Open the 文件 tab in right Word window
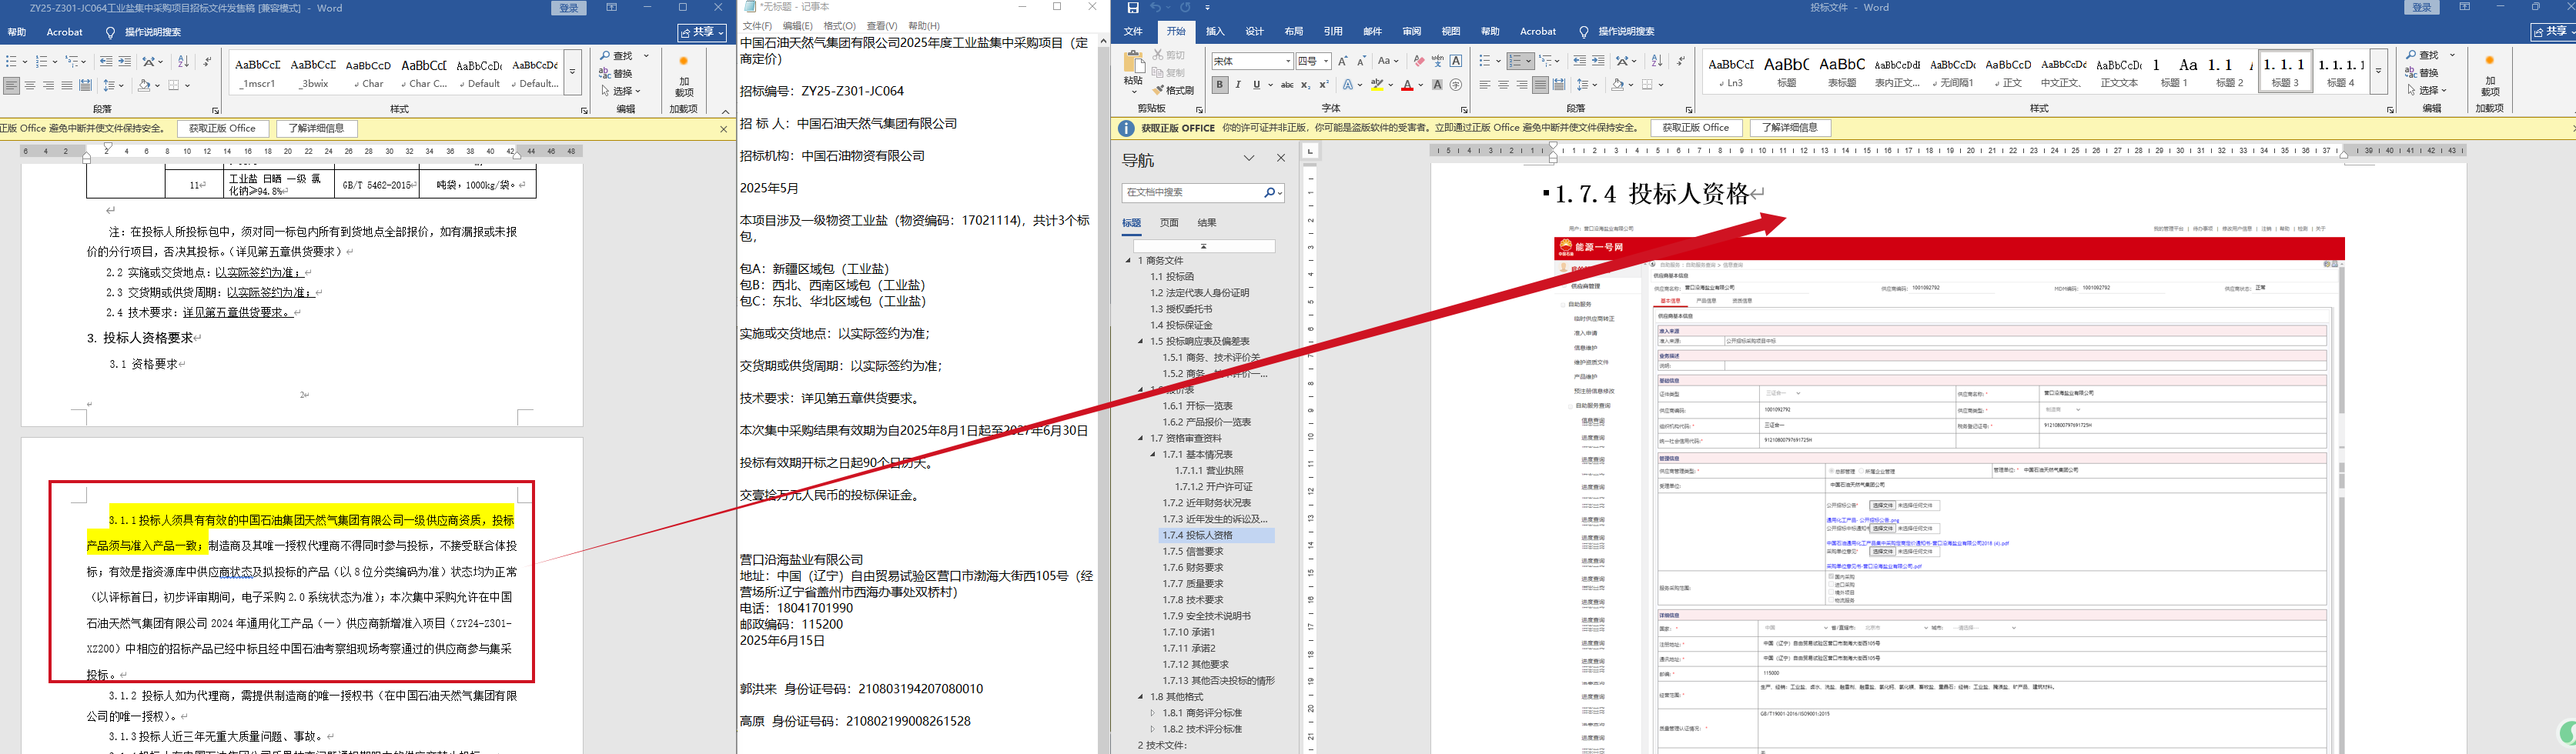2576x754 pixels. pos(1133,31)
